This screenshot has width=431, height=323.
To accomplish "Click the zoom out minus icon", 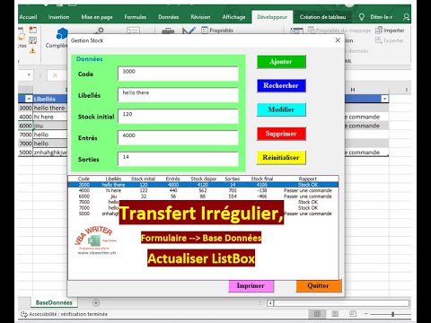I will coord(366,314).
